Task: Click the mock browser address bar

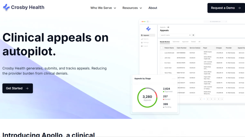Action: (x=216, y=22)
